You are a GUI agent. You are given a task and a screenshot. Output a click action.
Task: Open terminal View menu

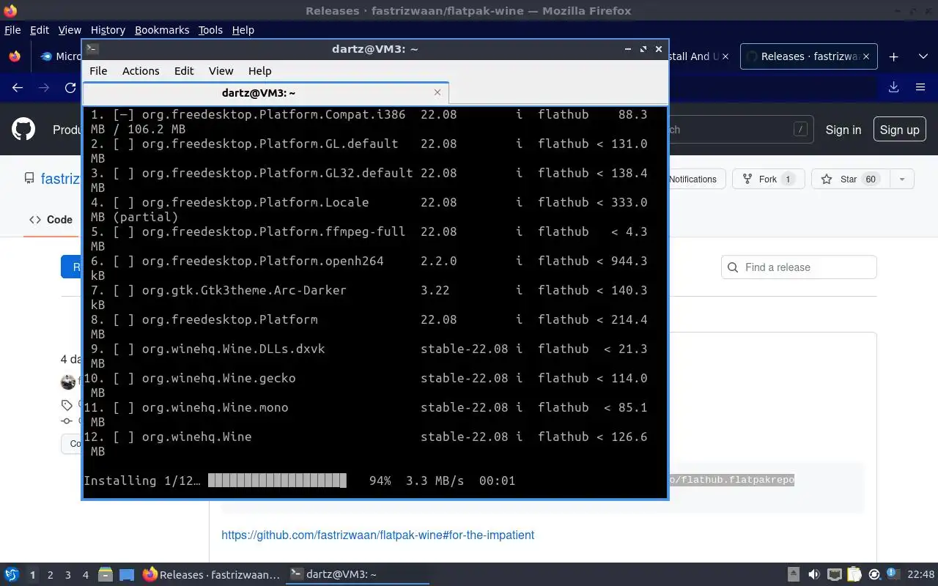[221, 71]
